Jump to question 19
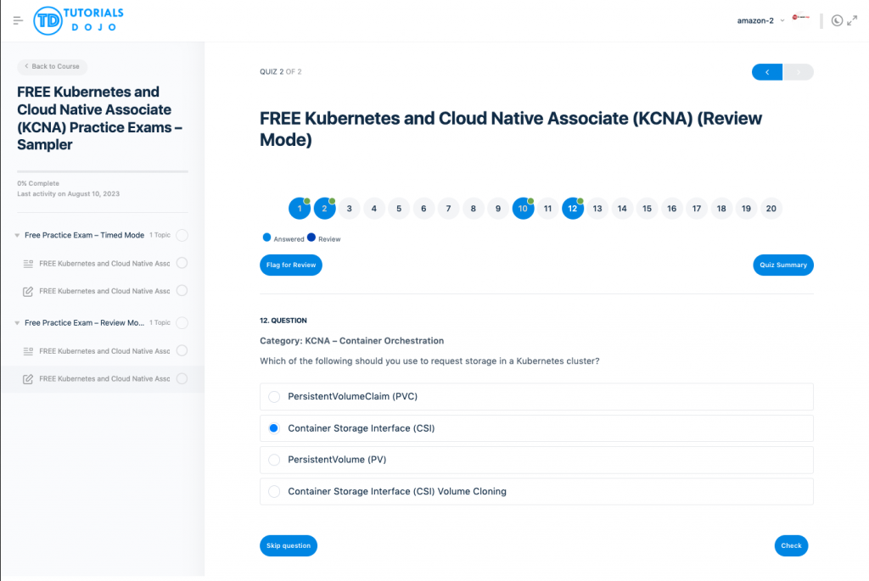The height and width of the screenshot is (581, 869). (747, 209)
